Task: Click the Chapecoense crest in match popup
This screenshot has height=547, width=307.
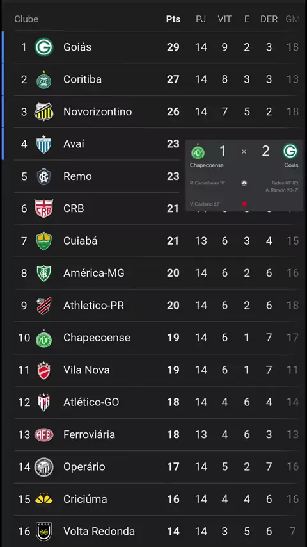Action: pos(198,152)
